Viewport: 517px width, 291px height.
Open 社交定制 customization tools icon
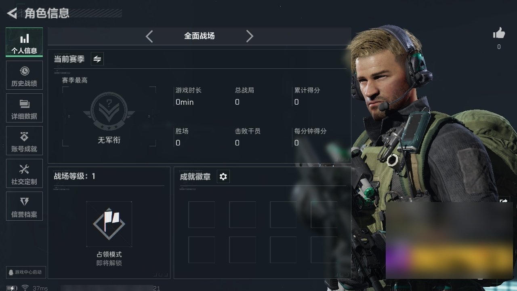24,173
